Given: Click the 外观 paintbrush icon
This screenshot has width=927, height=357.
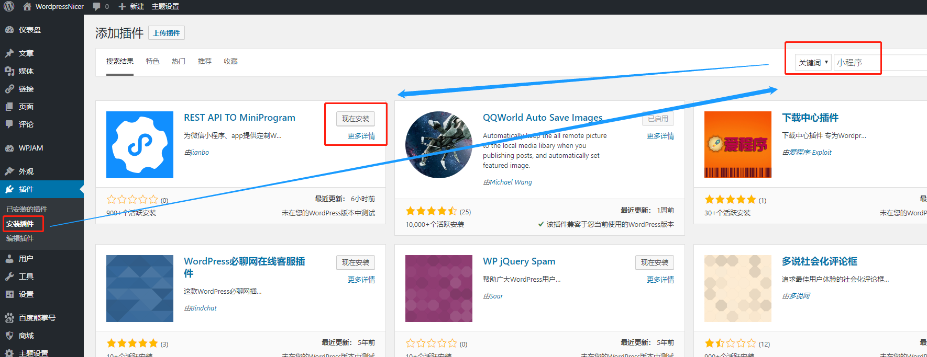Looking at the screenshot, I should 9,171.
